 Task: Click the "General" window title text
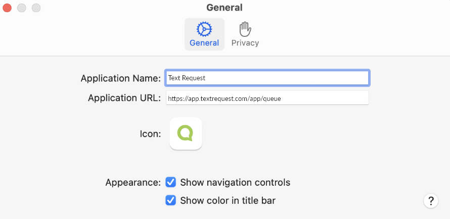(224, 8)
